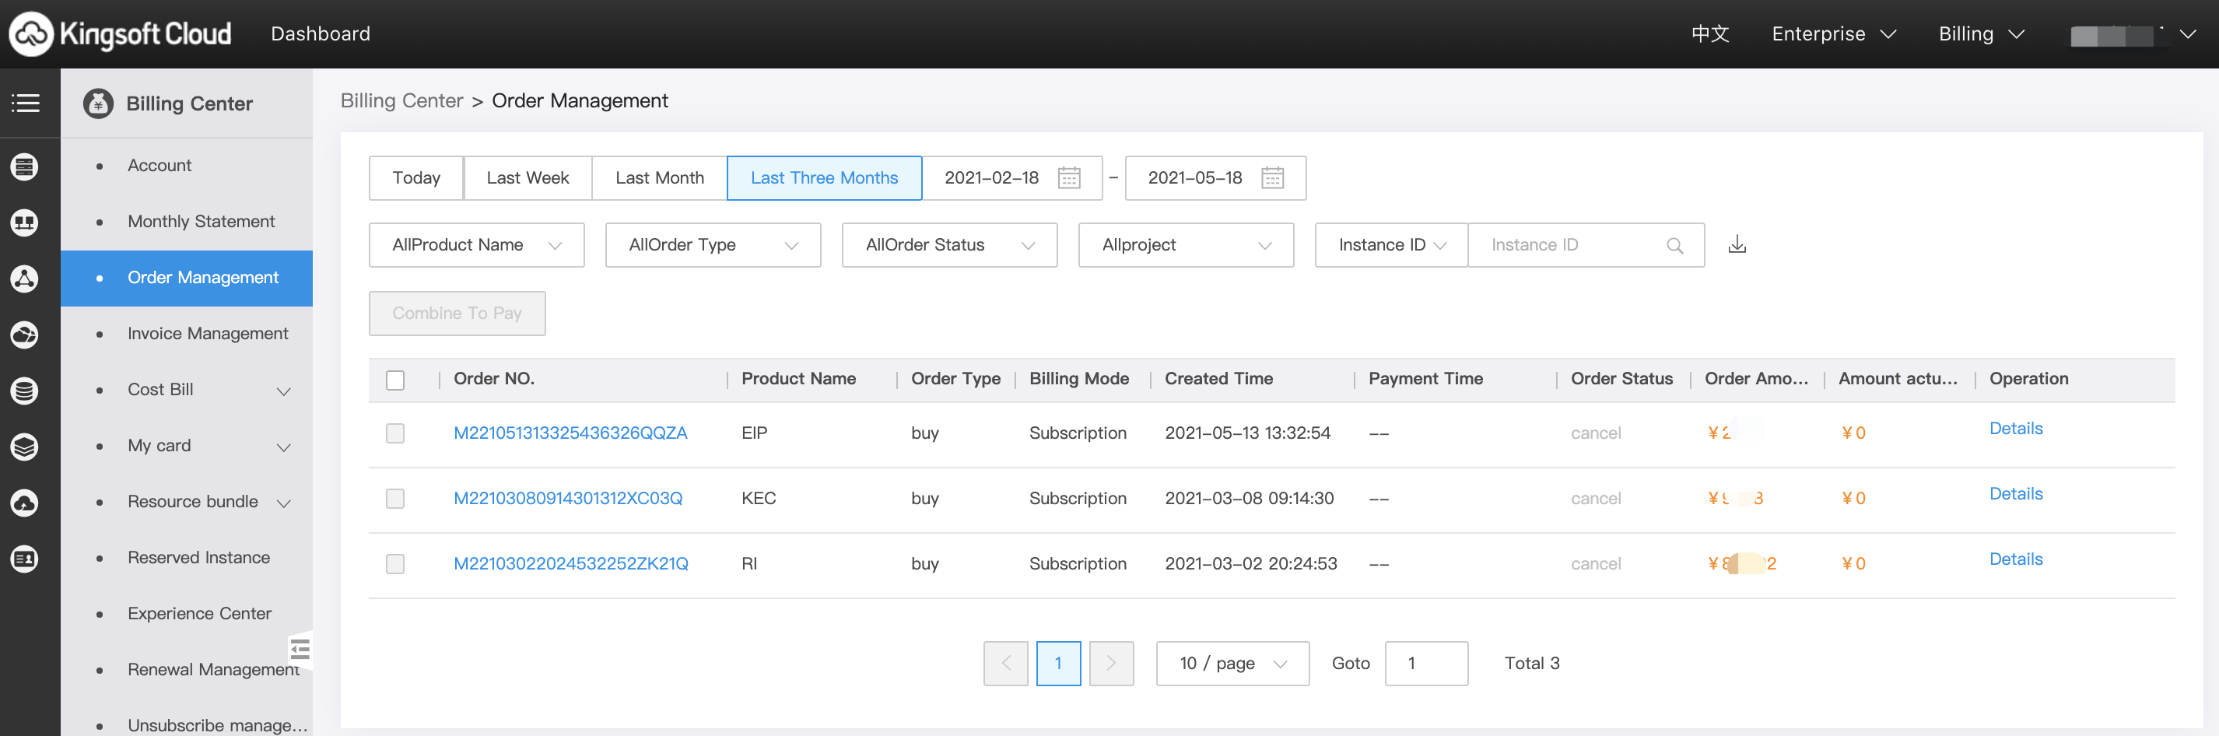This screenshot has height=736, width=2219.
Task: Go to next page arrow
Action: [1111, 663]
